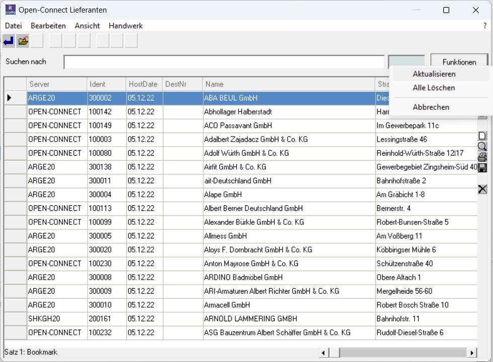Click the black X delete icon
Viewport: 493px width, 362px height.
[482, 189]
